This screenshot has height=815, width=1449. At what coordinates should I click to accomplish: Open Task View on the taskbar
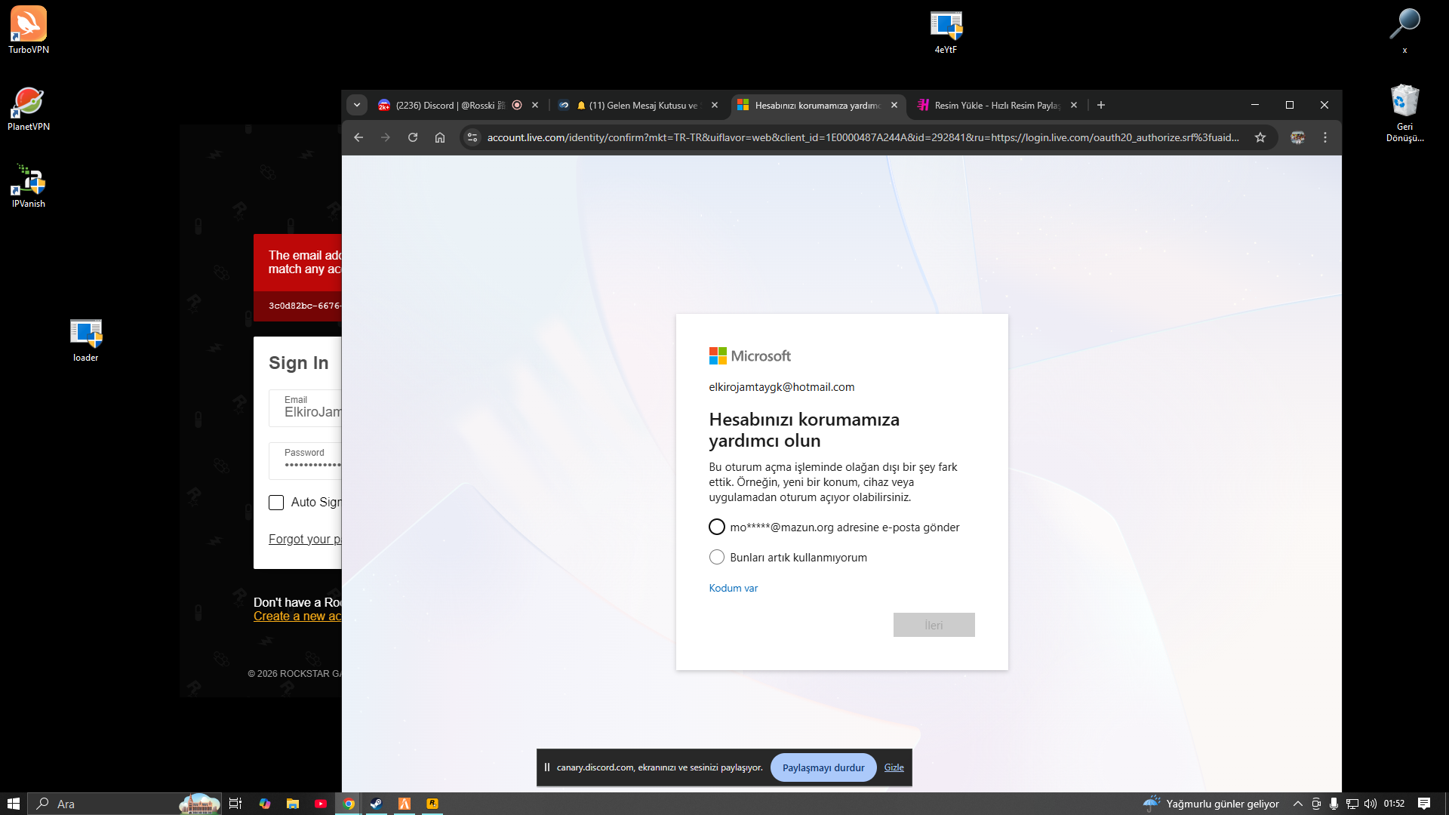(235, 804)
